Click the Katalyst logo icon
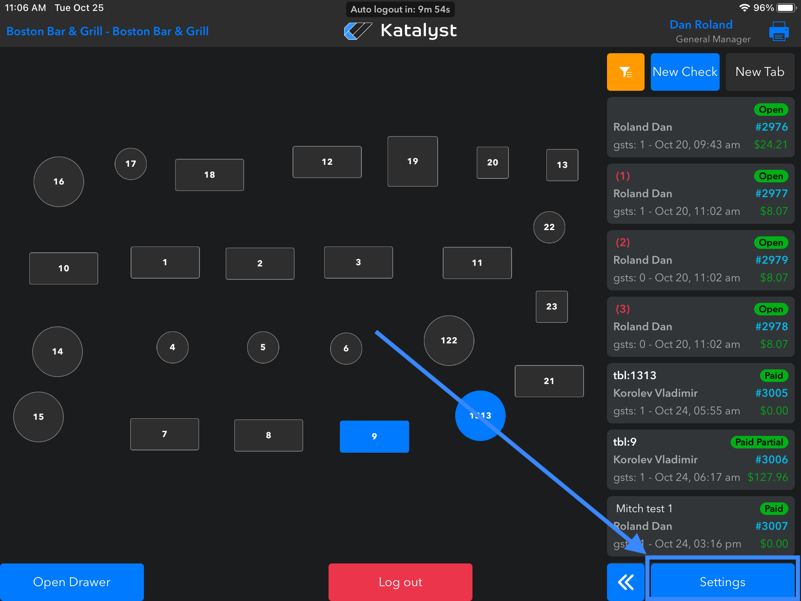The width and height of the screenshot is (801, 601). [357, 31]
